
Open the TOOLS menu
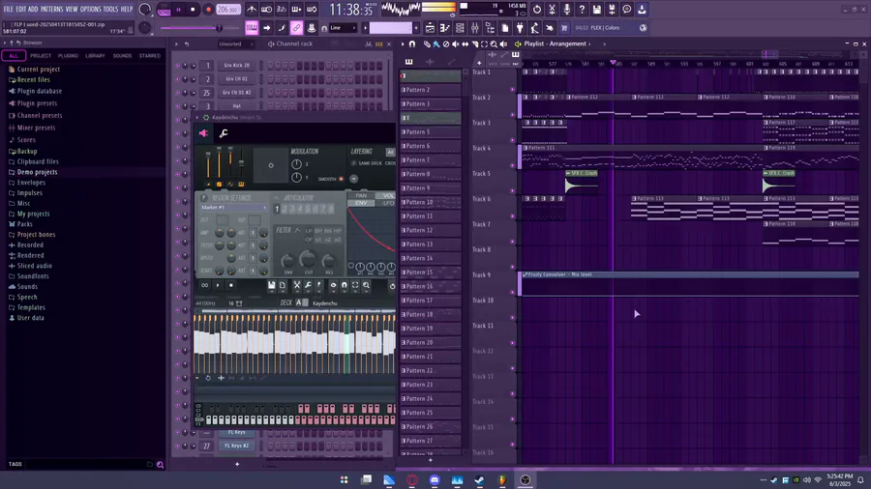[110, 10]
